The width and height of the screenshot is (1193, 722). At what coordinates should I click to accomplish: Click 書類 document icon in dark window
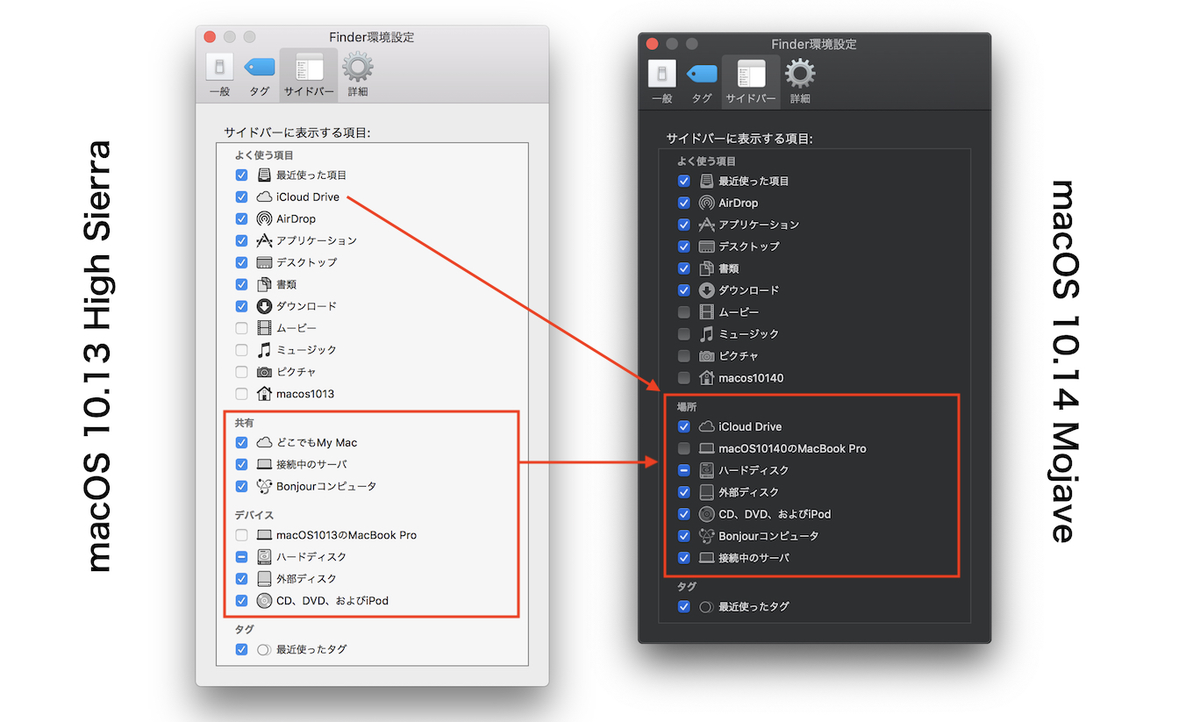(x=706, y=268)
